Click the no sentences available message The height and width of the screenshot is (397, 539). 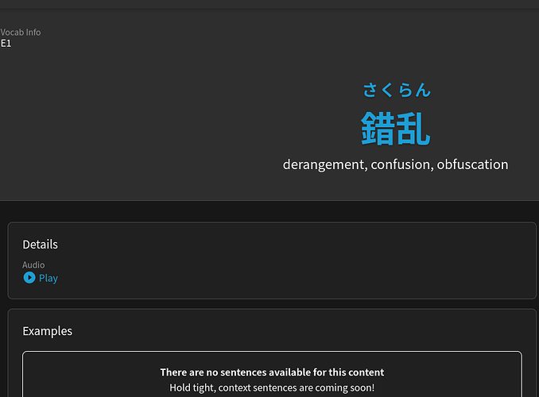[x=272, y=372]
